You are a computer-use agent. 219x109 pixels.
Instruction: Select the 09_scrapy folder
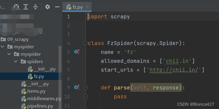[x=18, y=39]
